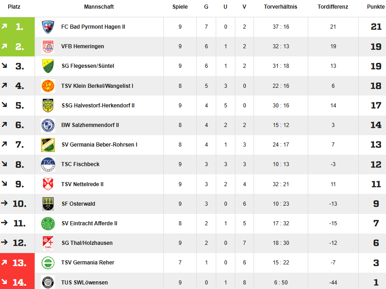Click the SSG Halvestorf-Herkendorf II crest

pos(48,106)
